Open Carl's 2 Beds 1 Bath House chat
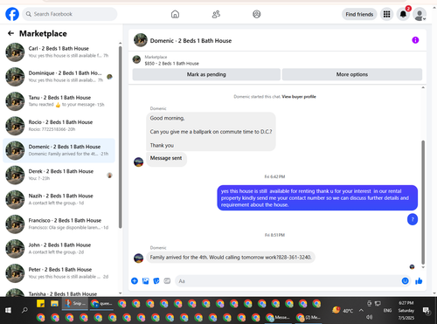Viewport: 437px width, 324px height. point(59,52)
